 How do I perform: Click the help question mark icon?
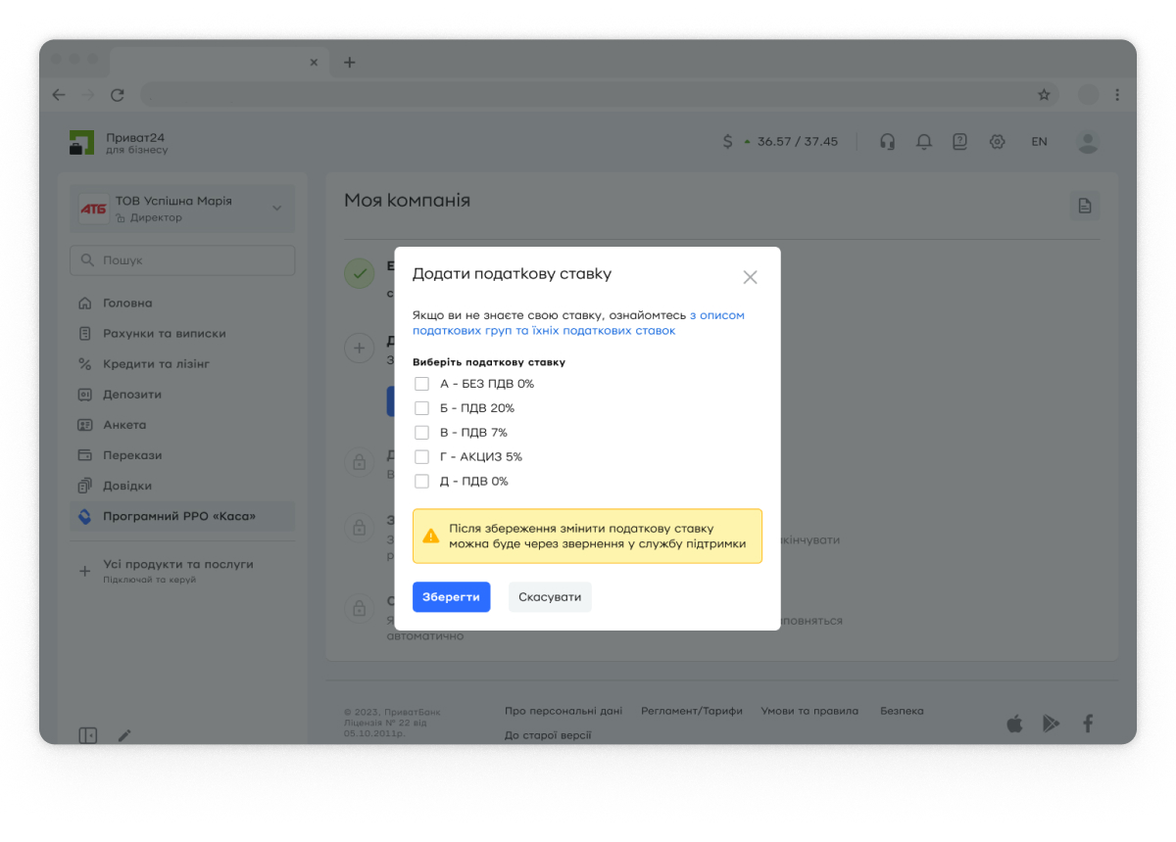coord(959,141)
